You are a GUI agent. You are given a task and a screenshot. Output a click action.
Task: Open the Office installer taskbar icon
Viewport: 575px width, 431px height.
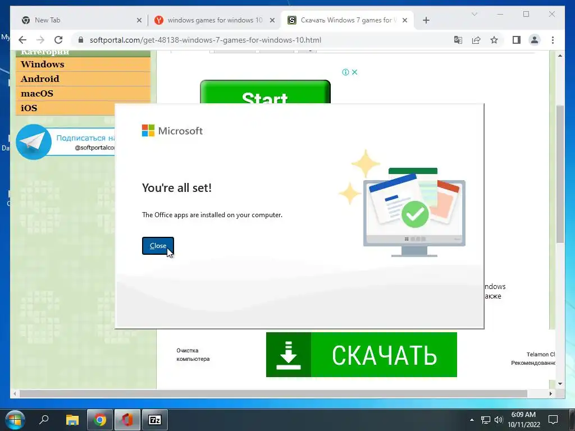[x=127, y=420]
